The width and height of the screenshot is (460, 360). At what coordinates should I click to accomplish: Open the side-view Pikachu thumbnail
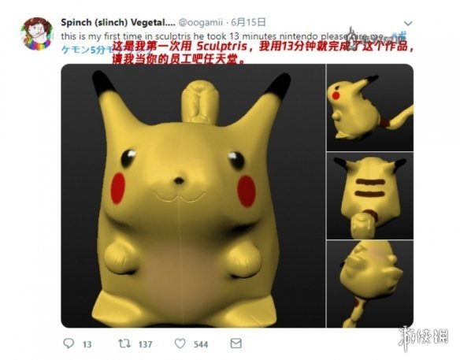click(370, 107)
